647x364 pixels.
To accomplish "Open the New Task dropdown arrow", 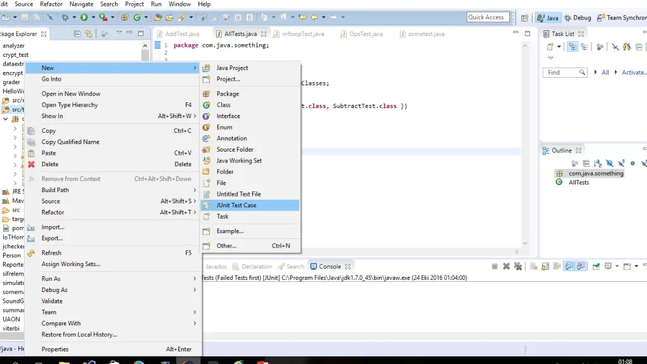I will [x=559, y=47].
